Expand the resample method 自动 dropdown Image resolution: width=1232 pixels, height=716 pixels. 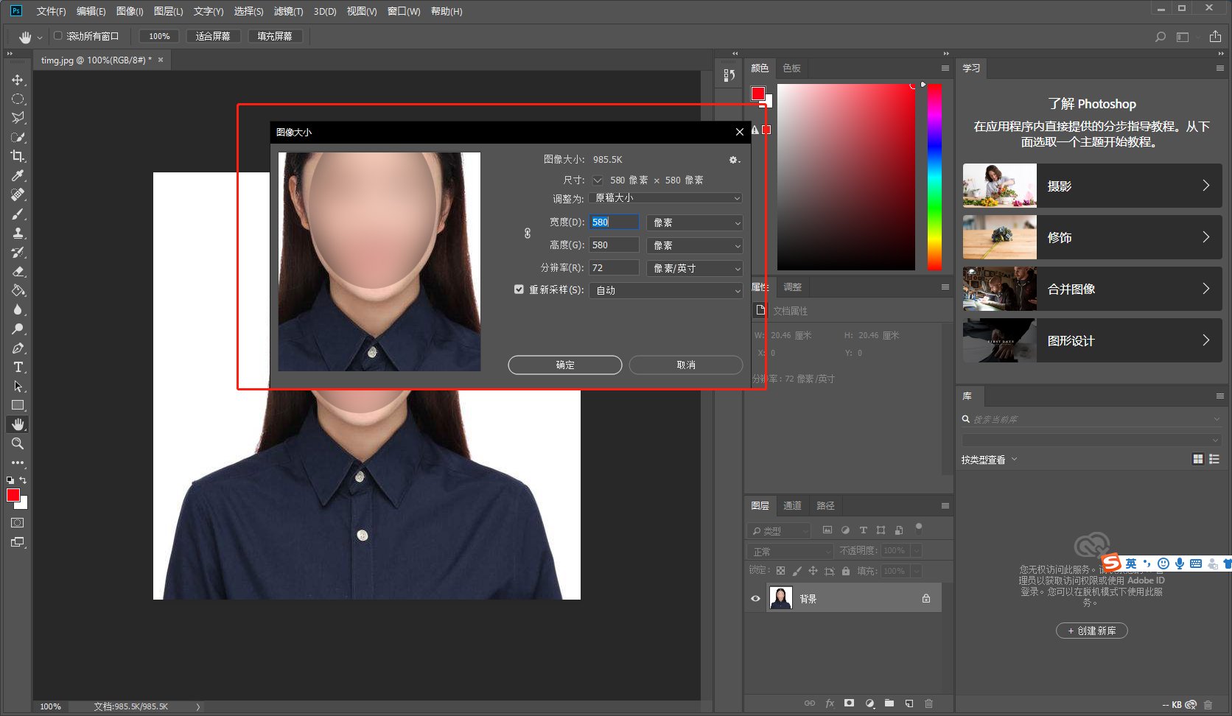tap(665, 290)
